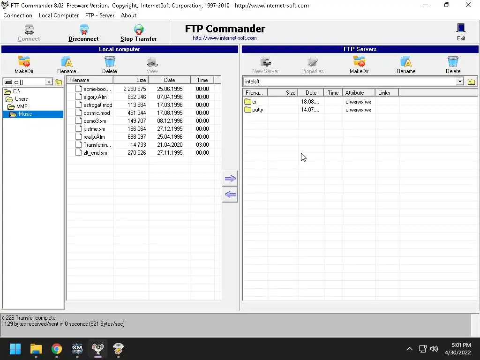
Task: Open XMPlay from the taskbar
Action: pyautogui.click(x=77, y=349)
